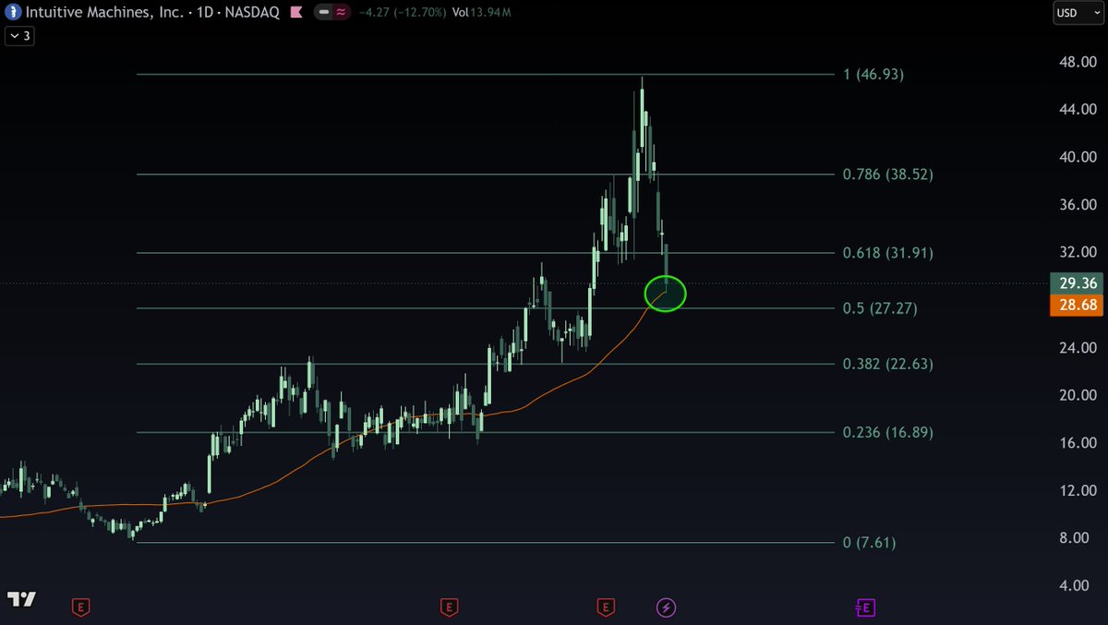Screen dimensions: 1108x625
Task: Select the Fibonacci label 0.5 (27.27)
Action: pyautogui.click(x=880, y=307)
